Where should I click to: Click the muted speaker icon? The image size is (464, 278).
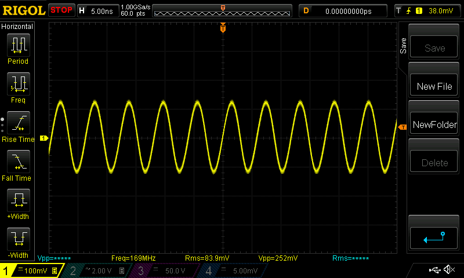(449, 269)
